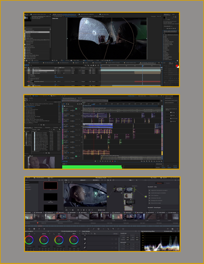This screenshot has width=204, height=264.
Task: Click the Gamma color wheel
Action: point(44,240)
